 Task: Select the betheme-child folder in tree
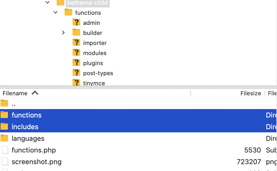(87, 3)
